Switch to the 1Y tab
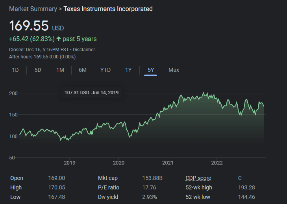The height and width of the screenshot is (204, 287). (128, 70)
